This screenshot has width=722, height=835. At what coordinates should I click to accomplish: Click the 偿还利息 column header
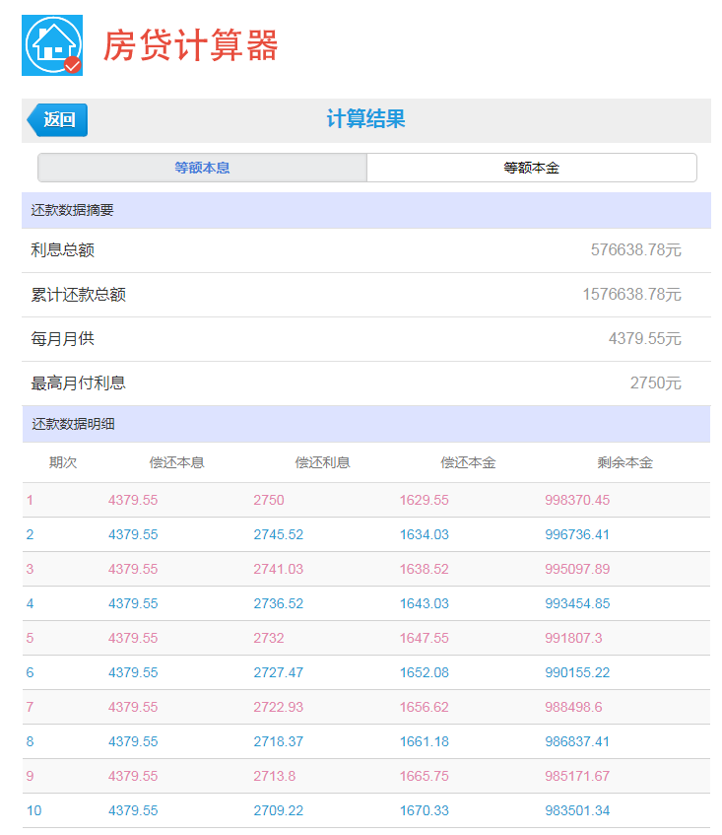[x=322, y=462]
